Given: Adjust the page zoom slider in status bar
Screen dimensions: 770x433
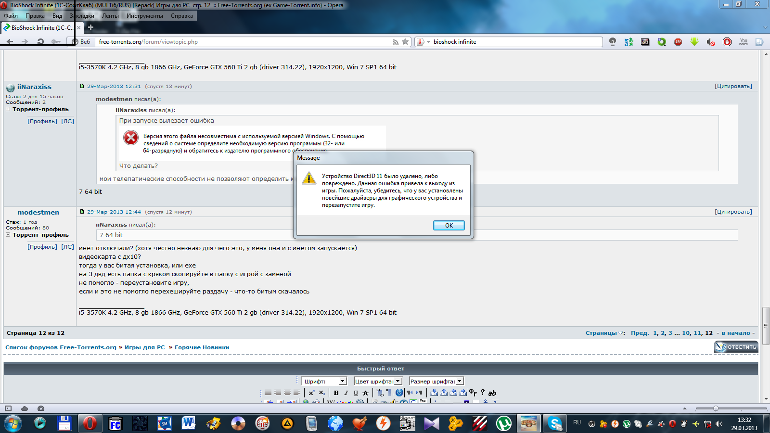Looking at the screenshot, I should click(x=716, y=408).
